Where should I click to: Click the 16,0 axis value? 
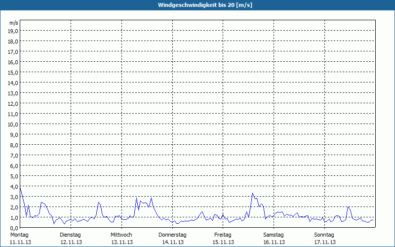click(x=13, y=62)
